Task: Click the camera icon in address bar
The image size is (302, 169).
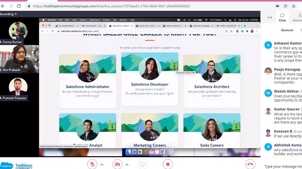Action: [278, 6]
